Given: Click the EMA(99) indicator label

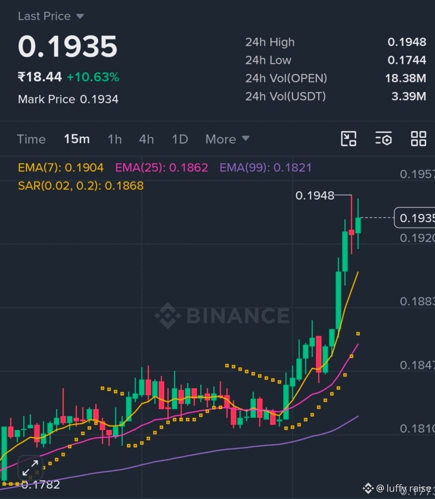Looking at the screenshot, I should point(265,168).
